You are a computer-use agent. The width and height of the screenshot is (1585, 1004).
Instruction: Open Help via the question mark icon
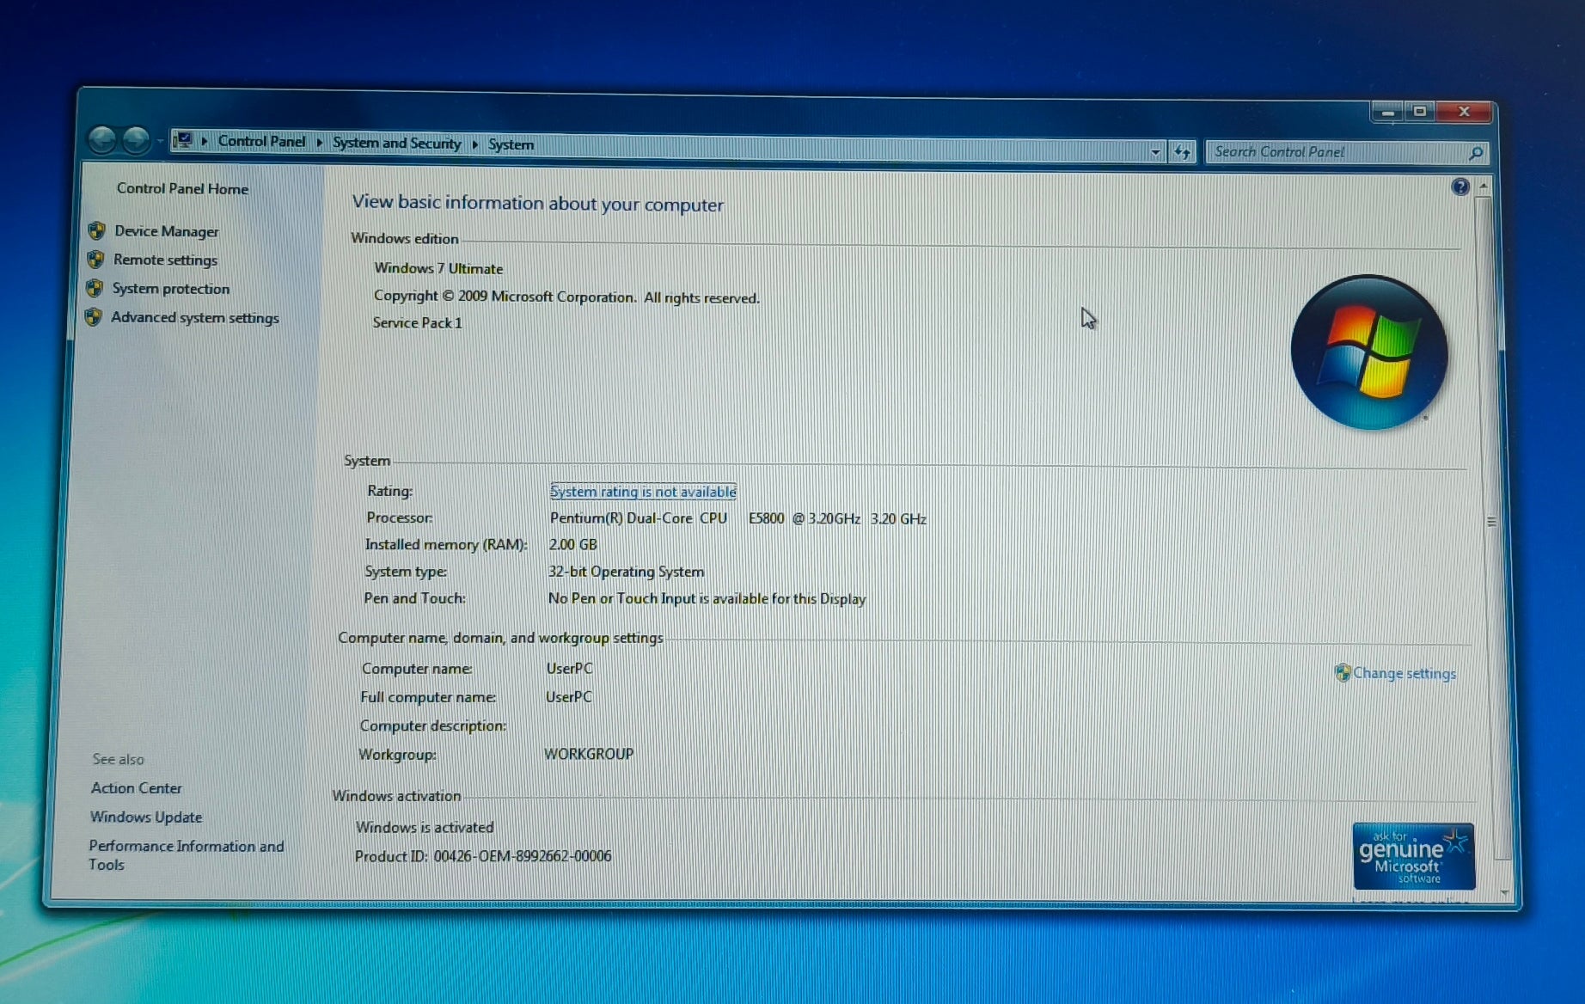pyautogui.click(x=1460, y=187)
